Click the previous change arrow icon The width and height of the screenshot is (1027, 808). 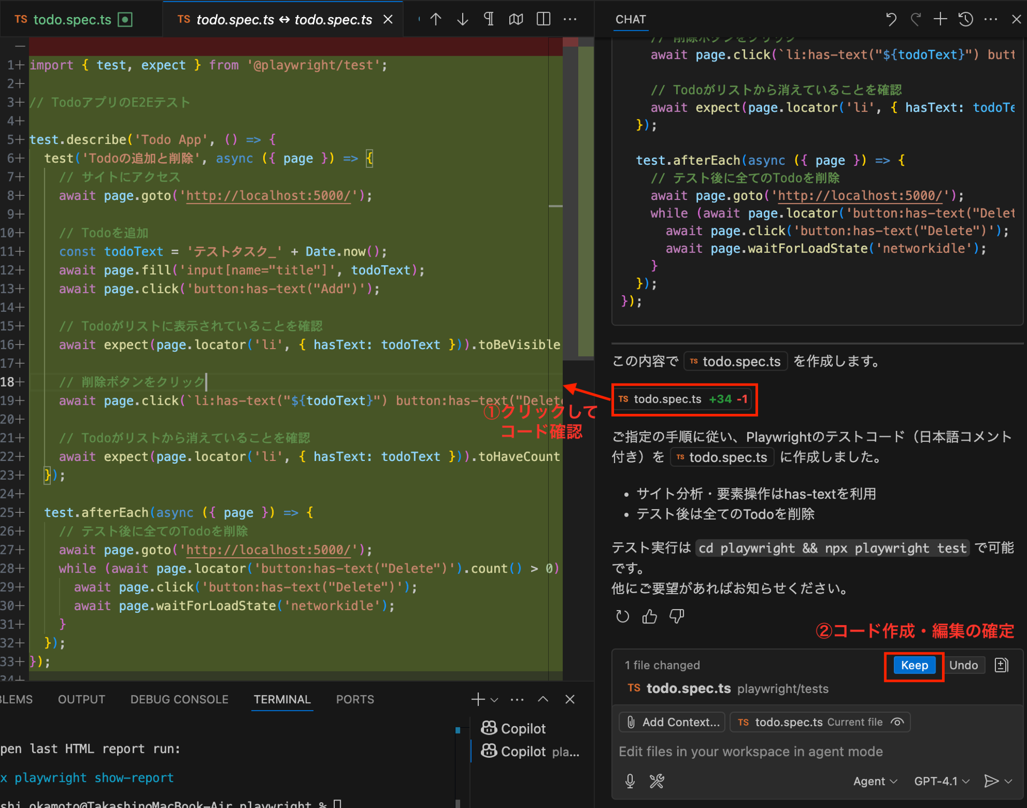[436, 19]
